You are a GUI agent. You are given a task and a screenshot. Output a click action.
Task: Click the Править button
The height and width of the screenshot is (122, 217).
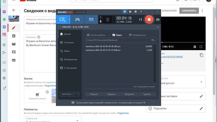point(111,94)
